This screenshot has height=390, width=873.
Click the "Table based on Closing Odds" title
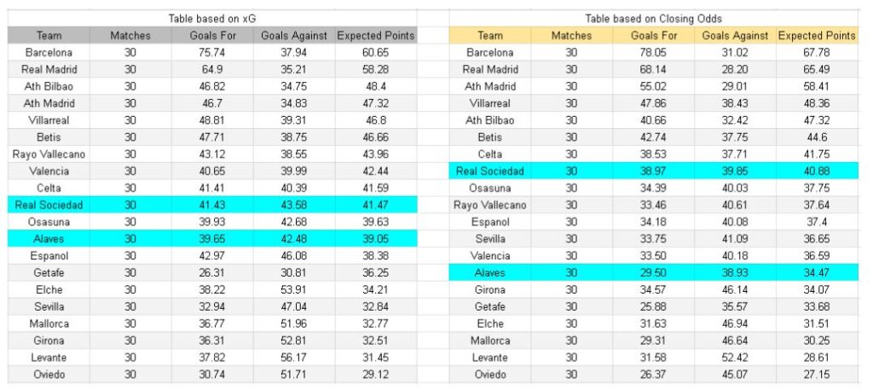tap(652, 18)
